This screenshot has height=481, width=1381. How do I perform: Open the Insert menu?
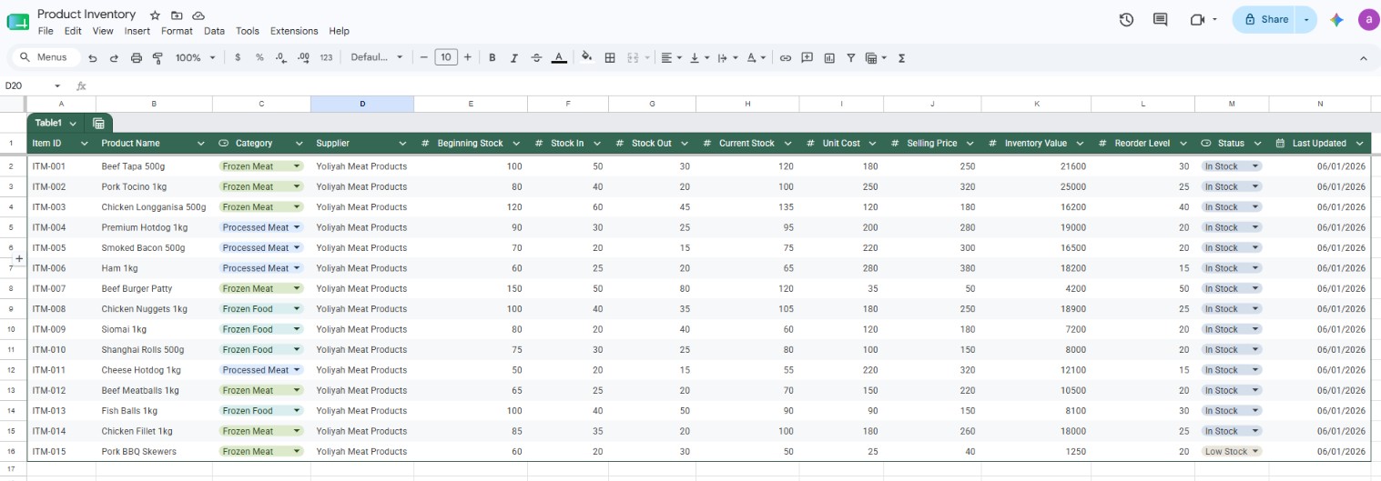(x=137, y=31)
